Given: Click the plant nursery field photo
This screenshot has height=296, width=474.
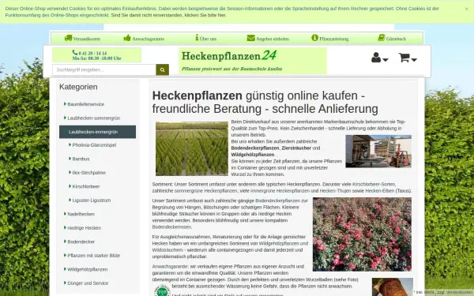Looking at the screenshot, I should (x=192, y=148).
